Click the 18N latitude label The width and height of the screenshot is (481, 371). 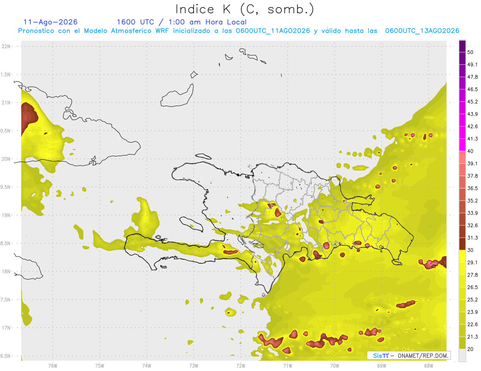7,271
